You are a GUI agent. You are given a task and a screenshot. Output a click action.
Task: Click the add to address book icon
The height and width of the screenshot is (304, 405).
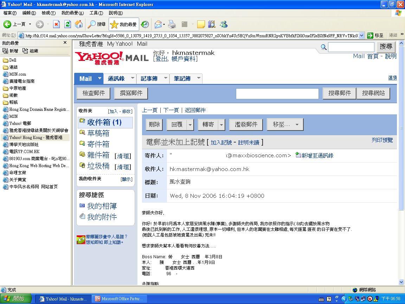298,155
